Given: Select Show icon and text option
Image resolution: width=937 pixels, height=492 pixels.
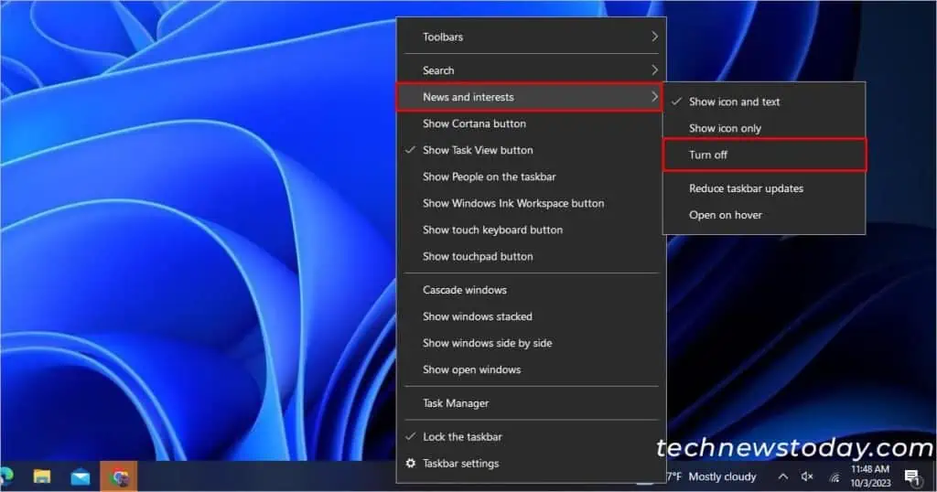Looking at the screenshot, I should coord(734,102).
